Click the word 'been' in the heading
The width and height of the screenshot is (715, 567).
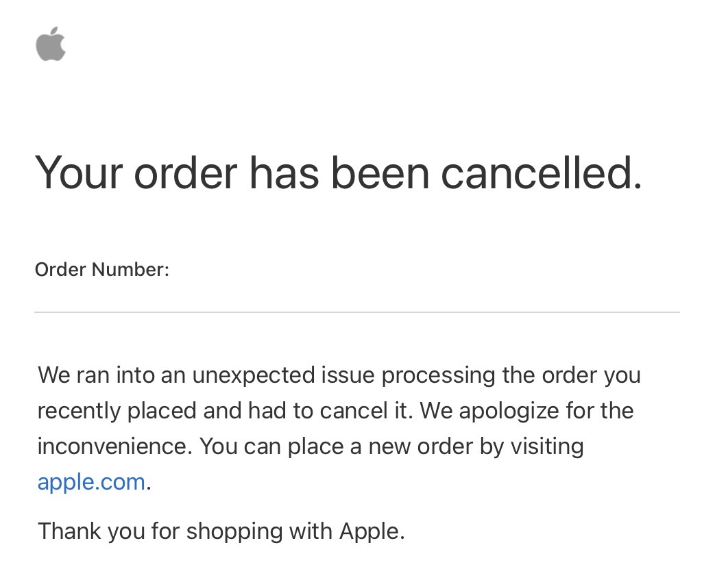click(379, 173)
